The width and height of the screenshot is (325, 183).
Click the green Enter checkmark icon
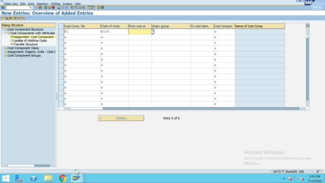pos(3,8)
